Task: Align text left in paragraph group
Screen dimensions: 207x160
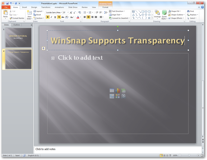Action: coord(85,17)
